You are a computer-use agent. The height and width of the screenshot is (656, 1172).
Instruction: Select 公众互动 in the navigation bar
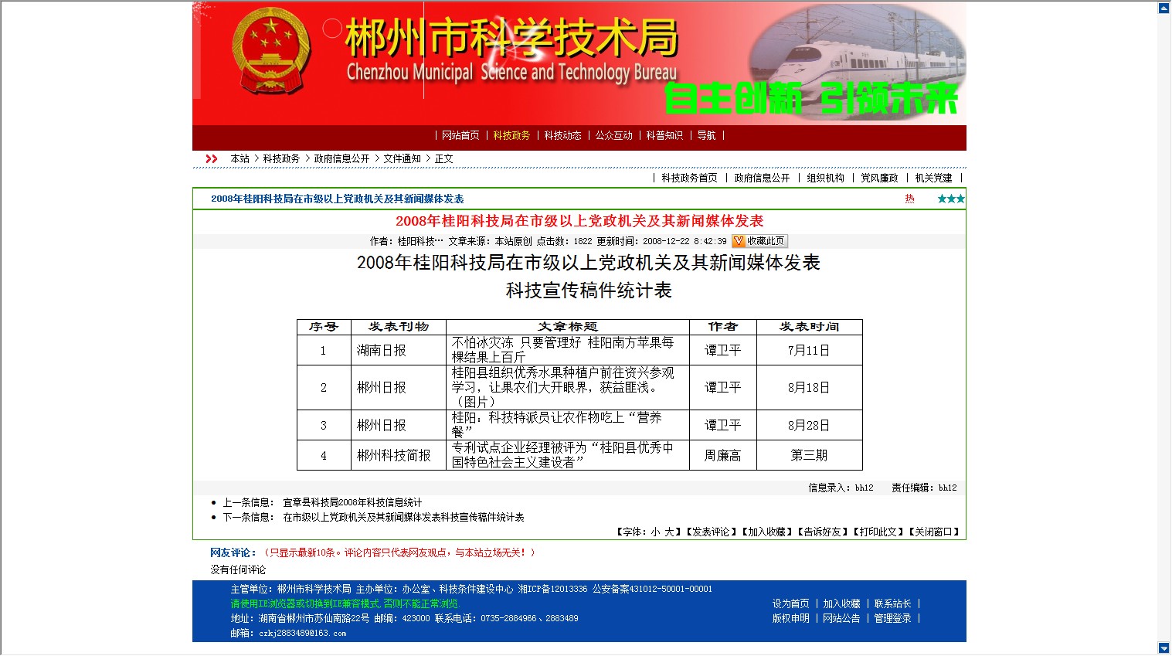(613, 135)
